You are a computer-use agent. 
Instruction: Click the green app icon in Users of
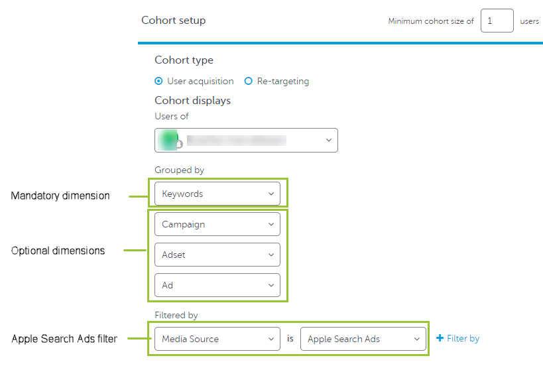click(171, 140)
